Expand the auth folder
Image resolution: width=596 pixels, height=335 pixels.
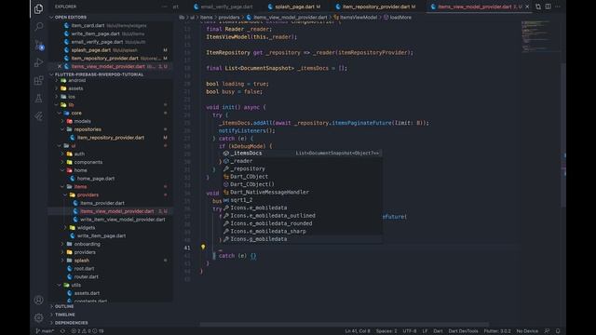[x=79, y=154]
